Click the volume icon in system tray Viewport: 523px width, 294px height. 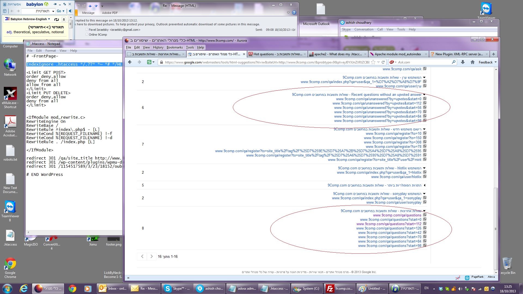click(460, 289)
